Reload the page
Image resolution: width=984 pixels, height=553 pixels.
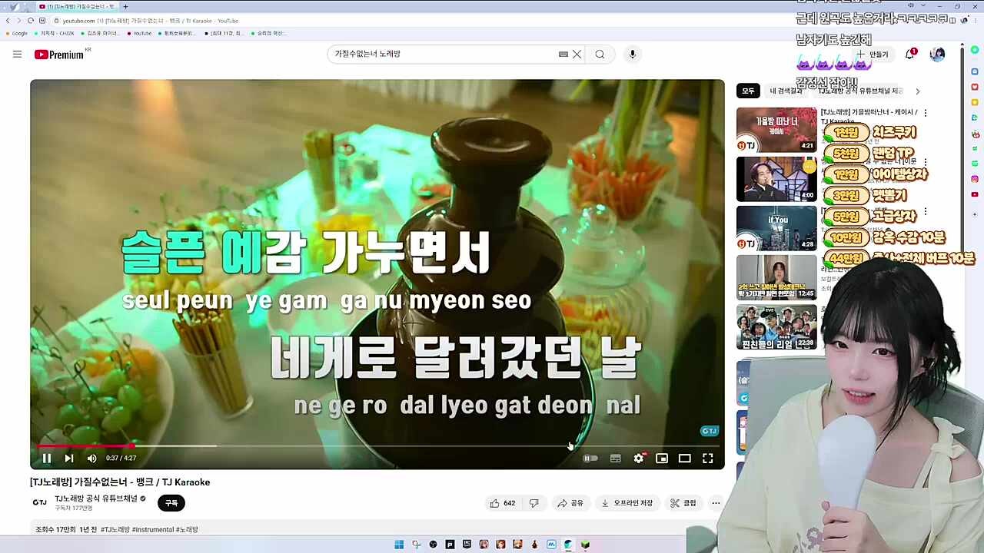tap(30, 21)
